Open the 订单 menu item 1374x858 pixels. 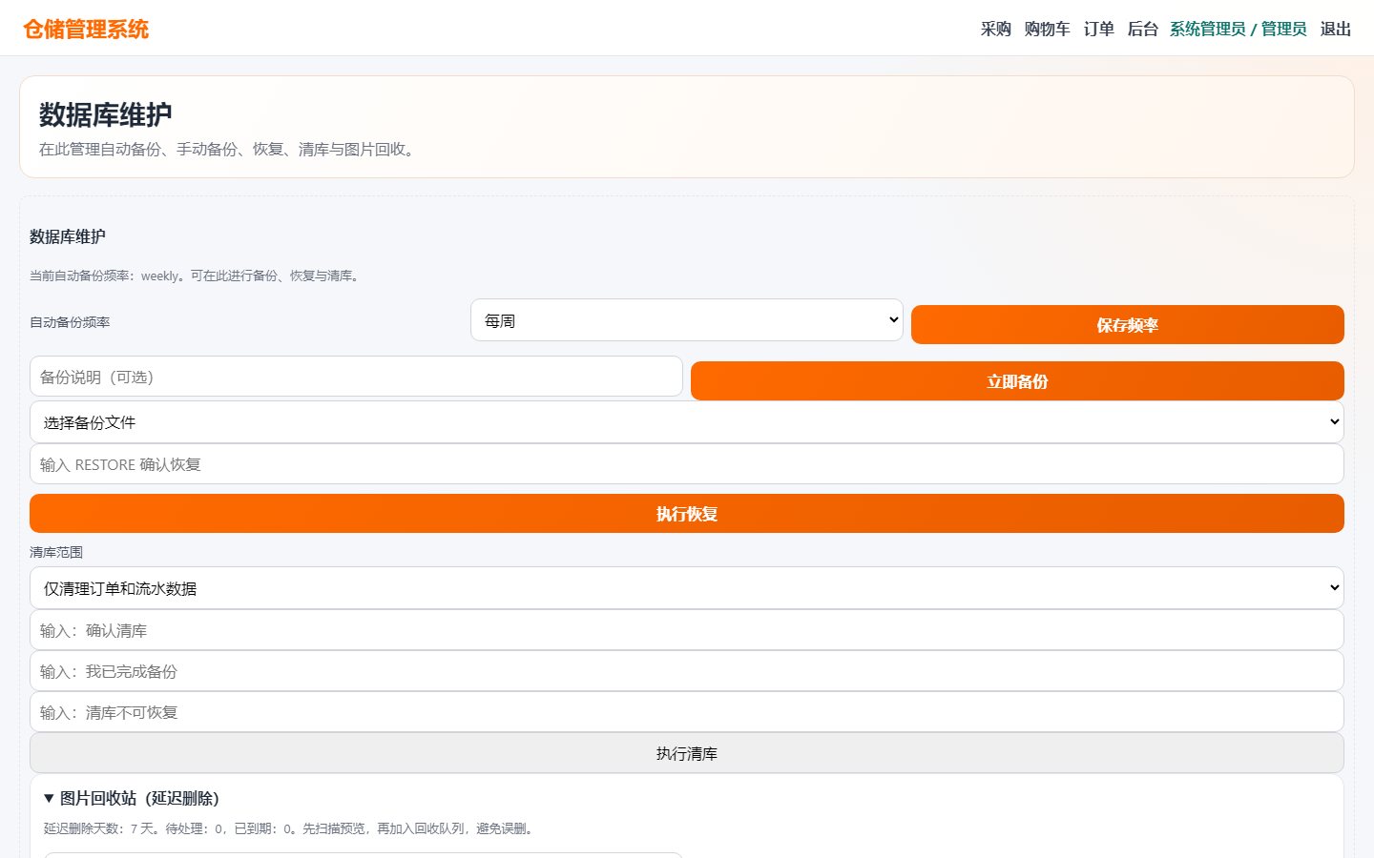tap(1098, 29)
